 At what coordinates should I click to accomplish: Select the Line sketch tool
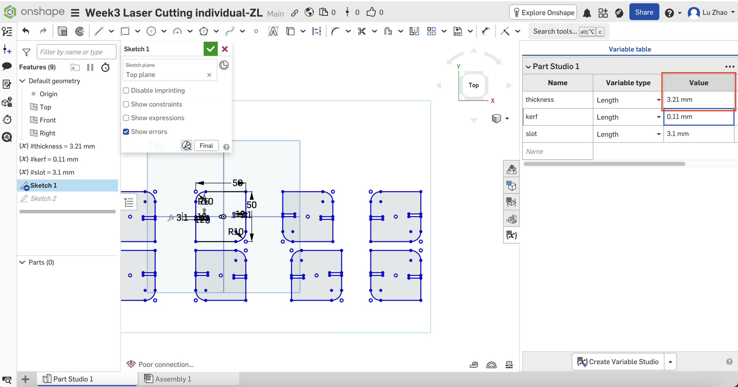[98, 31]
